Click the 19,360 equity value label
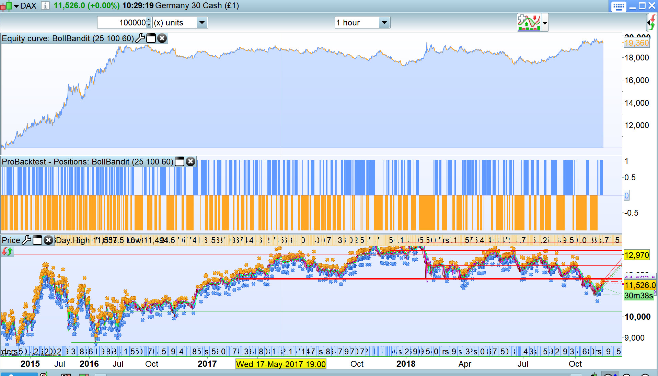 (x=637, y=43)
